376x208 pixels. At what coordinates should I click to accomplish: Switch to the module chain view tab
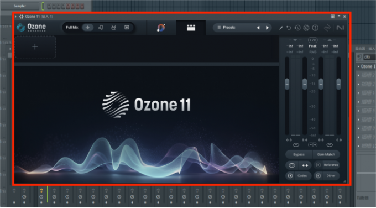coord(191,28)
